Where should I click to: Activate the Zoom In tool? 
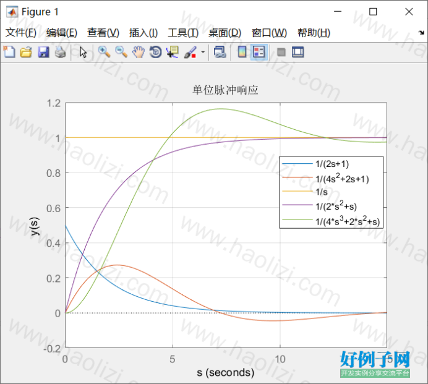pos(104,52)
